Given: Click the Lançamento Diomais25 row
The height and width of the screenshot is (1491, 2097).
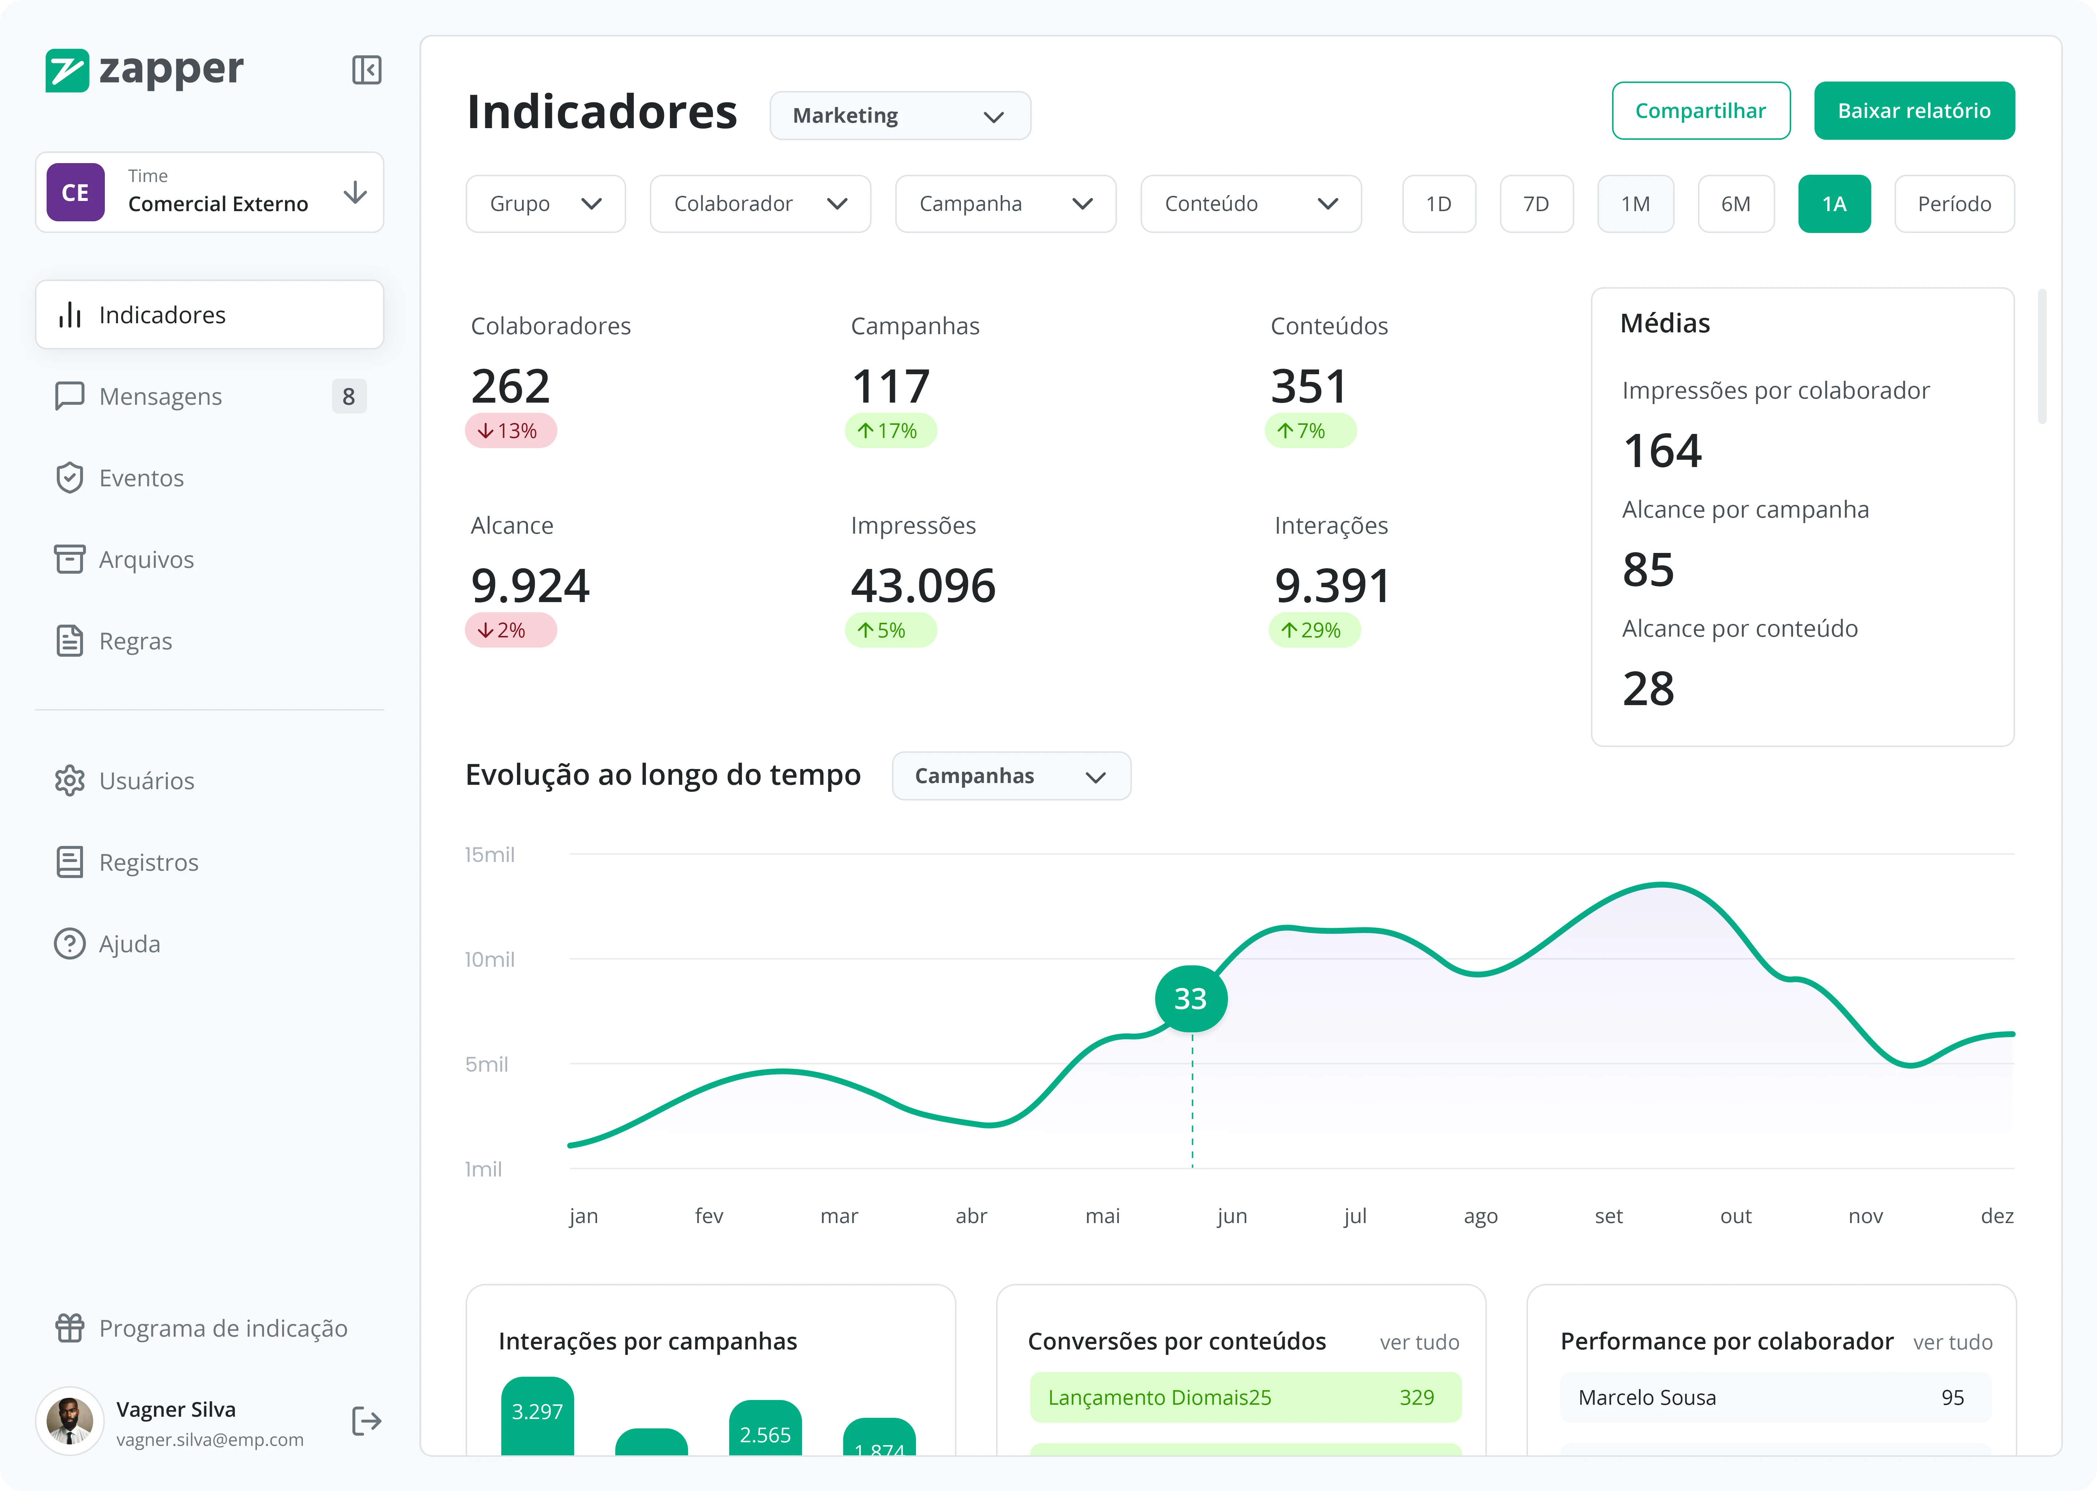Looking at the screenshot, I should (1245, 1397).
